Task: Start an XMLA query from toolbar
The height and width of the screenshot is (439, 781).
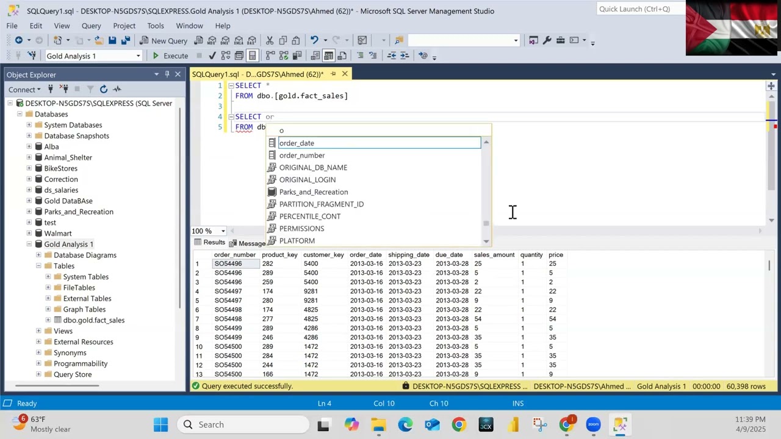Action: coord(239,40)
